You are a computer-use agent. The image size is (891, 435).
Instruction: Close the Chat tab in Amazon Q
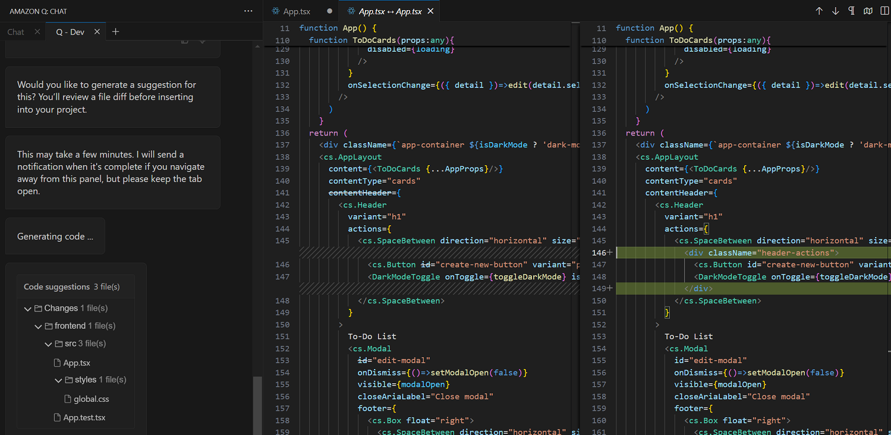(37, 32)
